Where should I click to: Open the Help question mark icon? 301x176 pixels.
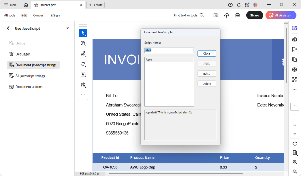(230, 5)
